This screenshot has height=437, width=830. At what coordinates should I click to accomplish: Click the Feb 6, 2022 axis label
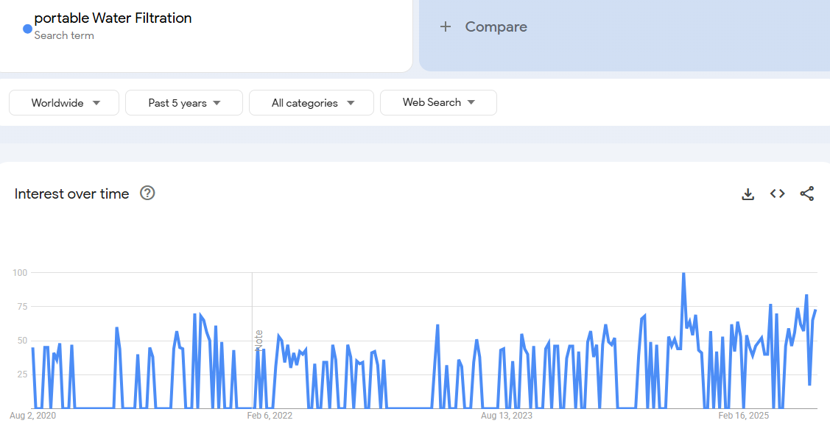pos(269,416)
